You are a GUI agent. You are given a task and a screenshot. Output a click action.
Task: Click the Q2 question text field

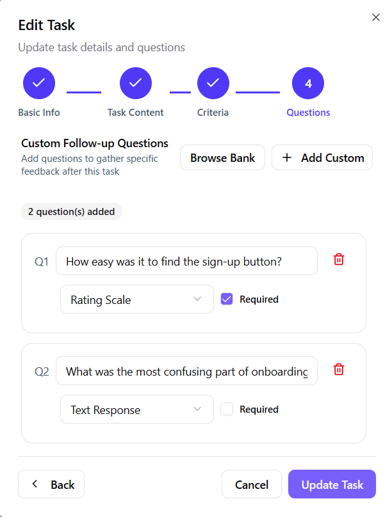point(186,371)
